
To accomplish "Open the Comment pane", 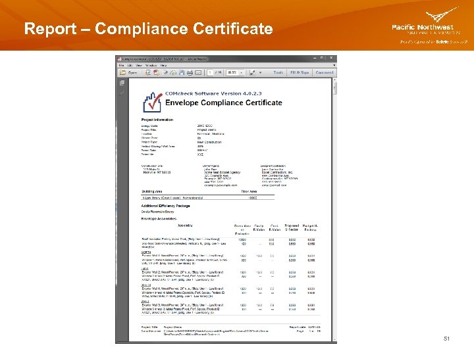I will [325, 72].
